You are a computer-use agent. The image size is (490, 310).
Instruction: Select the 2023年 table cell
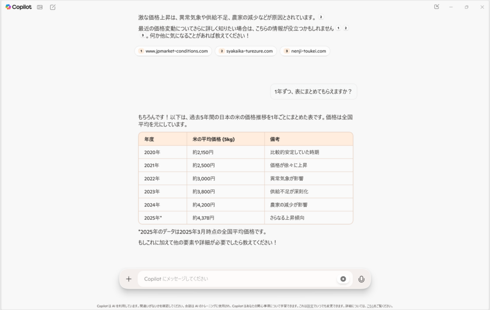(163, 192)
